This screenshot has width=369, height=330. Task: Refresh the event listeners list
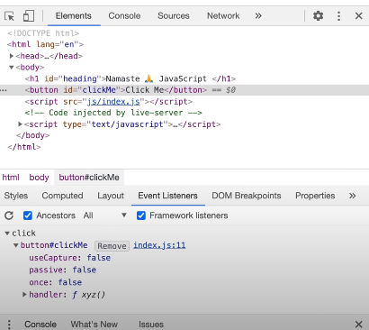click(9, 215)
